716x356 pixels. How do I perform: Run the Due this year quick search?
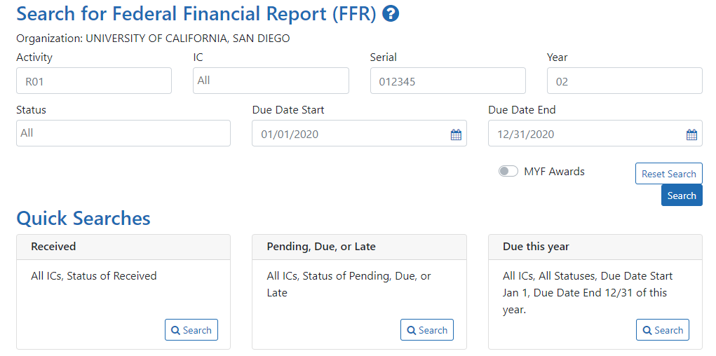click(x=663, y=330)
